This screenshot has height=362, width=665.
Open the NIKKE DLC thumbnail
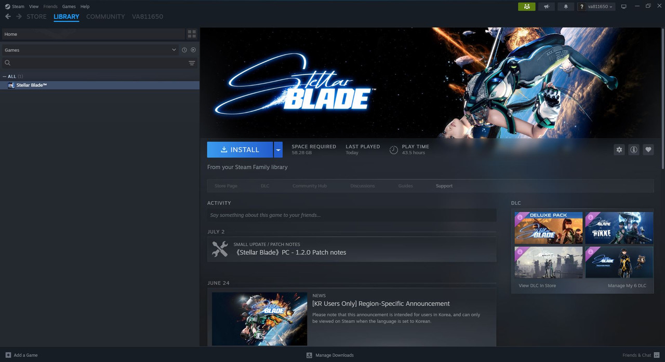pos(619,228)
